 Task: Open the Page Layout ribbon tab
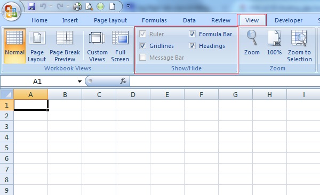pos(110,20)
